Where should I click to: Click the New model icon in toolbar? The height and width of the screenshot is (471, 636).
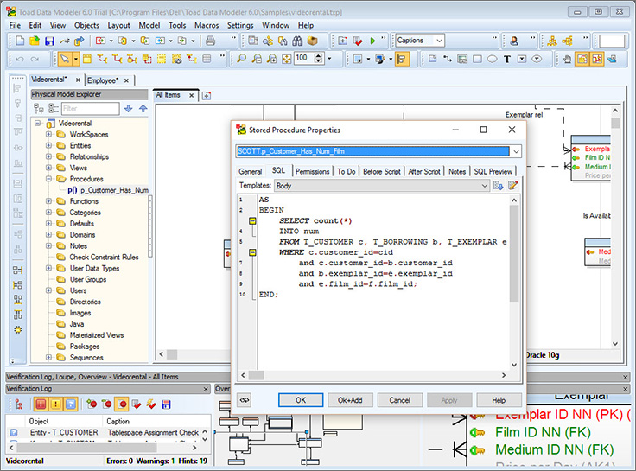(20, 41)
